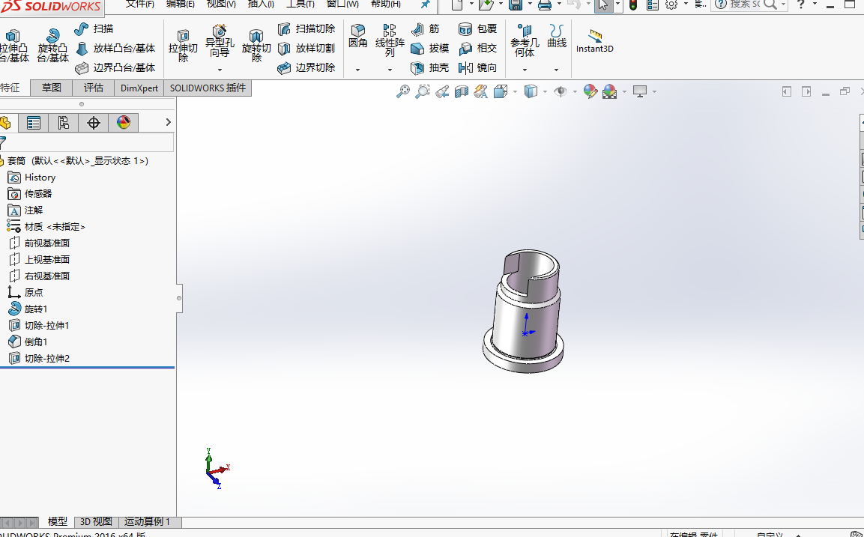Toggle Instant3D mode
Viewport: 864px width, 537px height.
click(594, 41)
